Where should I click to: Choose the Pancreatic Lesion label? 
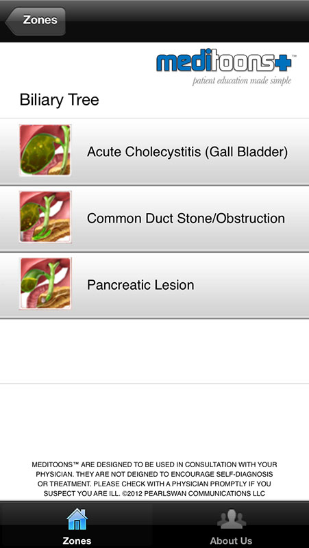(x=140, y=285)
